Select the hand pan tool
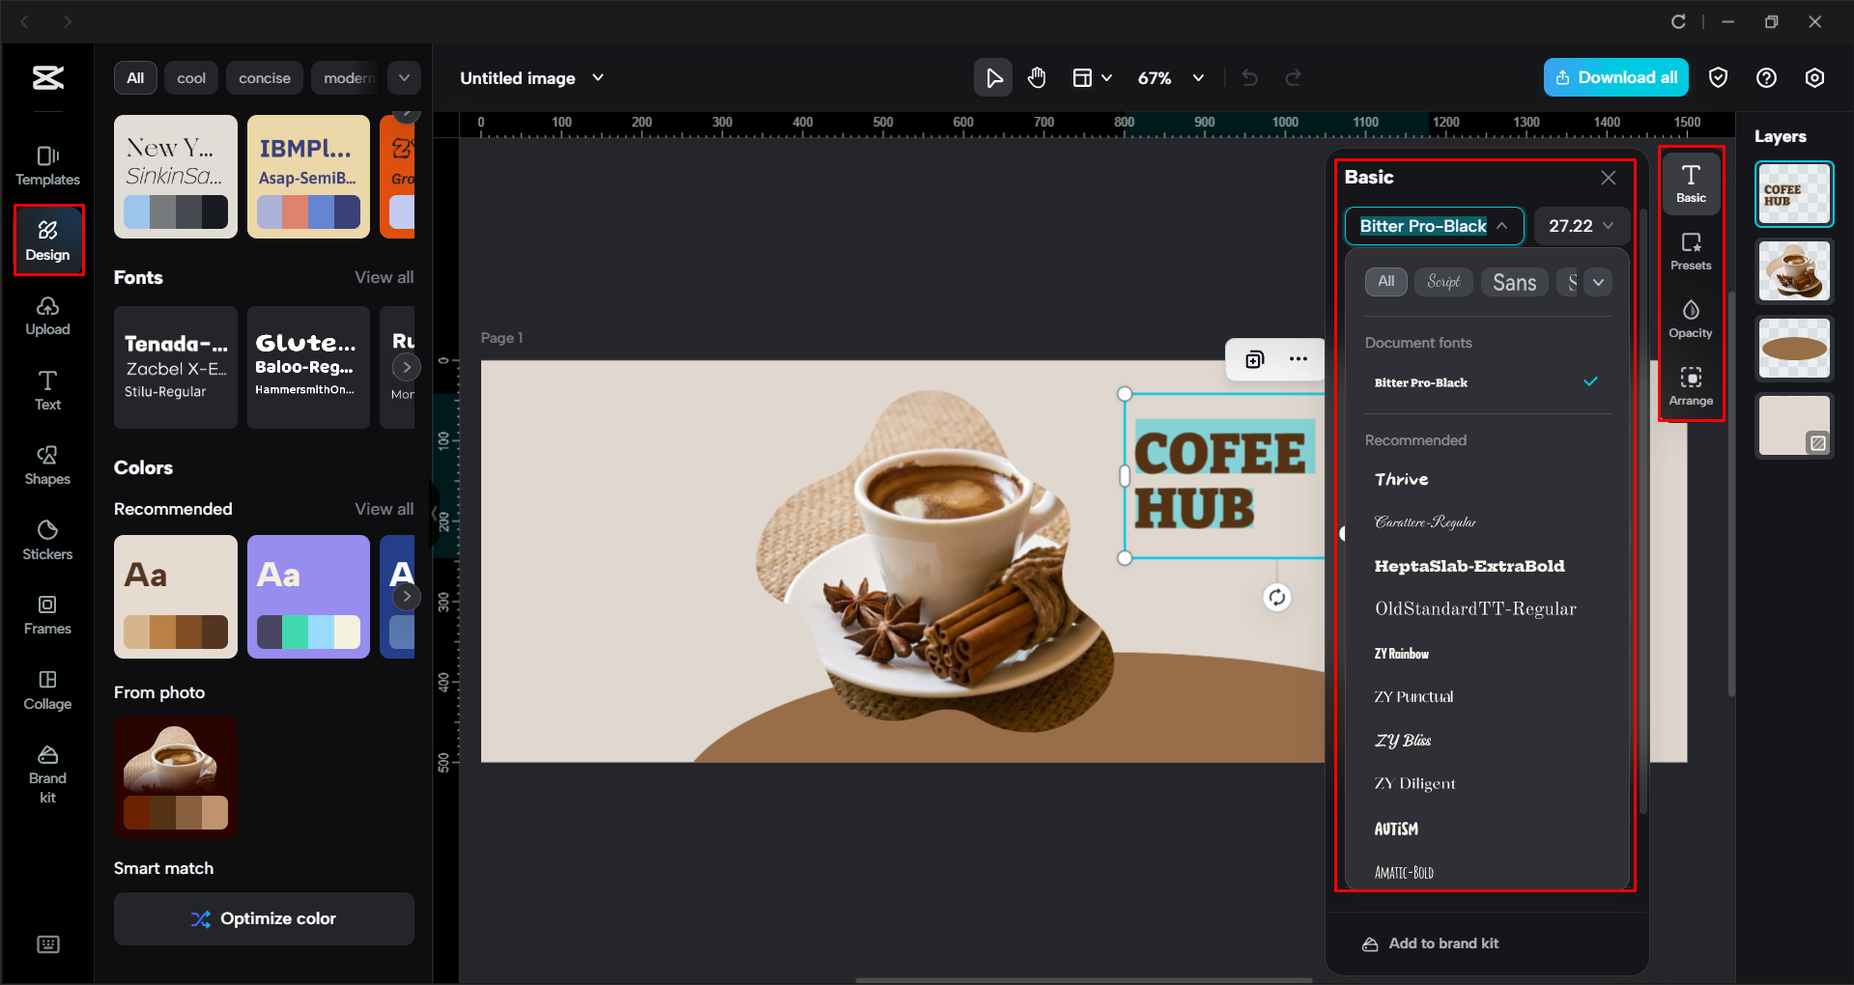 click(1037, 78)
